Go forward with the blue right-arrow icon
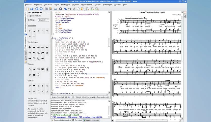 pos(41,9)
